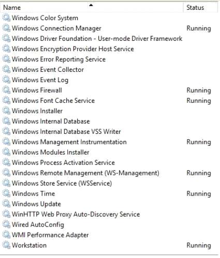The image size is (220, 258).
Task: Sort services by the Name column header
Action: tap(92, 7)
